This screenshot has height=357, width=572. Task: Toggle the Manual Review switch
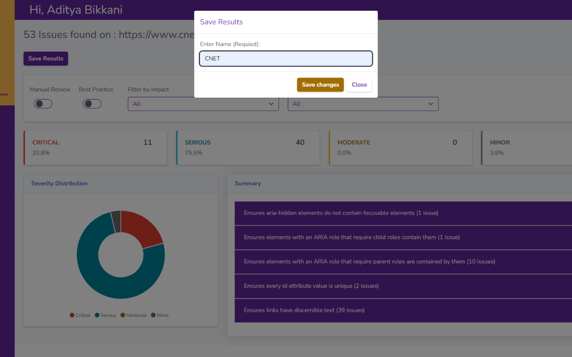(43, 104)
